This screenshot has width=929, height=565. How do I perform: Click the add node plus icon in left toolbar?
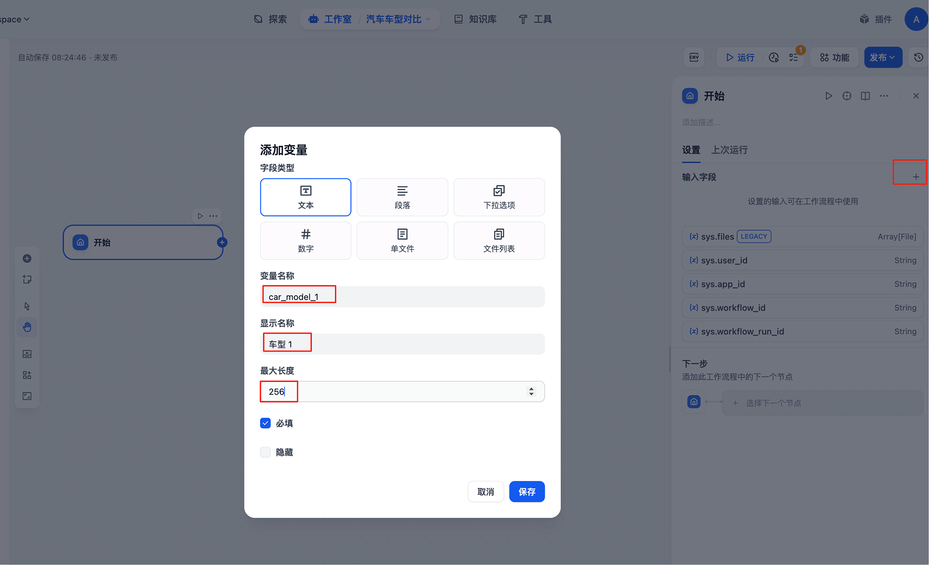coord(27,258)
